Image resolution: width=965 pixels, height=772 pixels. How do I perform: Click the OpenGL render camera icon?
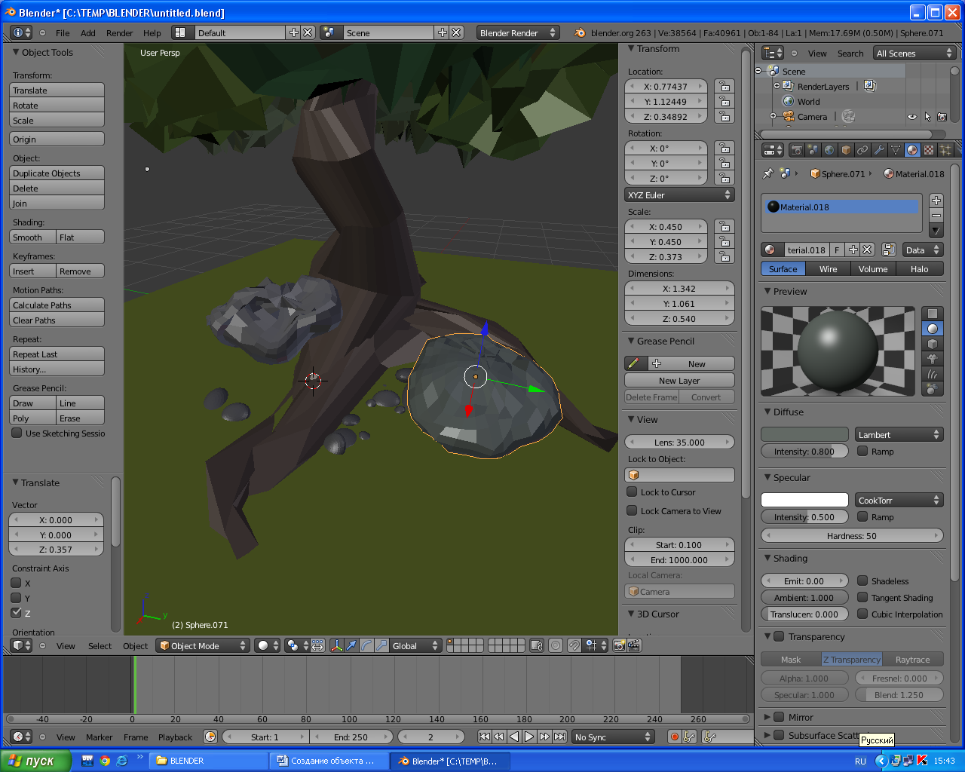619,645
